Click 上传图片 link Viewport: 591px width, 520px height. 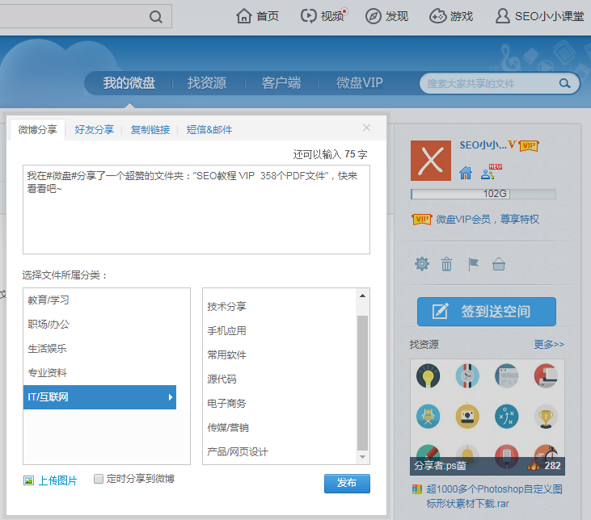(x=57, y=480)
